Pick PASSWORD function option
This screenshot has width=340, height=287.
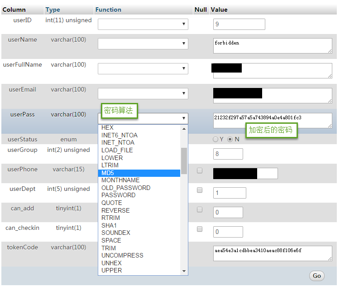point(118,195)
